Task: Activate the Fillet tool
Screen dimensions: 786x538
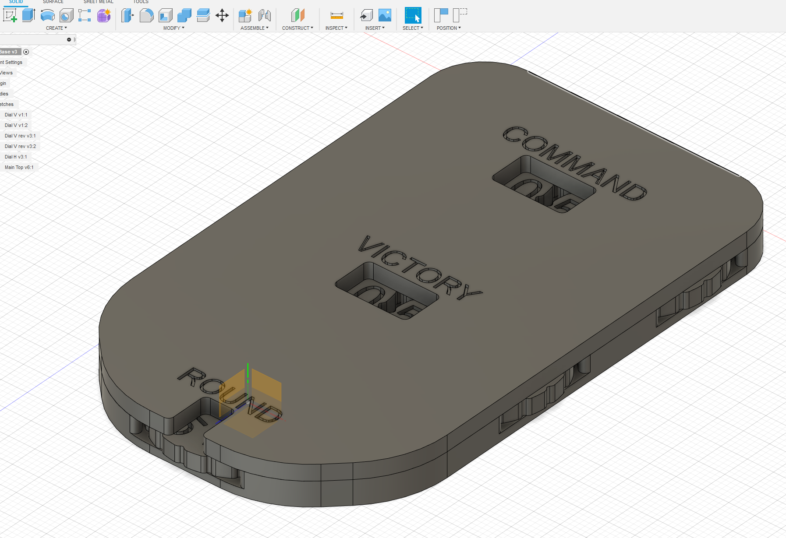Action: [147, 15]
